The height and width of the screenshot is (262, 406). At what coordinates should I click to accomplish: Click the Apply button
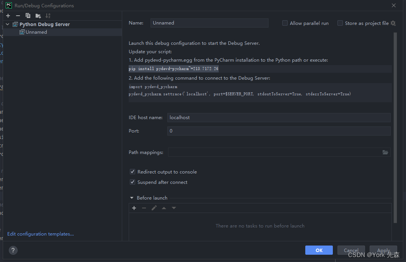(383, 251)
